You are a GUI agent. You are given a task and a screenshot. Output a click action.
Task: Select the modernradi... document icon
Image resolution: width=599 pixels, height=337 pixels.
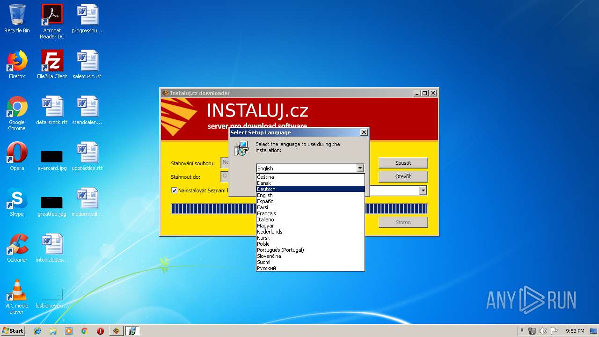pos(87,202)
